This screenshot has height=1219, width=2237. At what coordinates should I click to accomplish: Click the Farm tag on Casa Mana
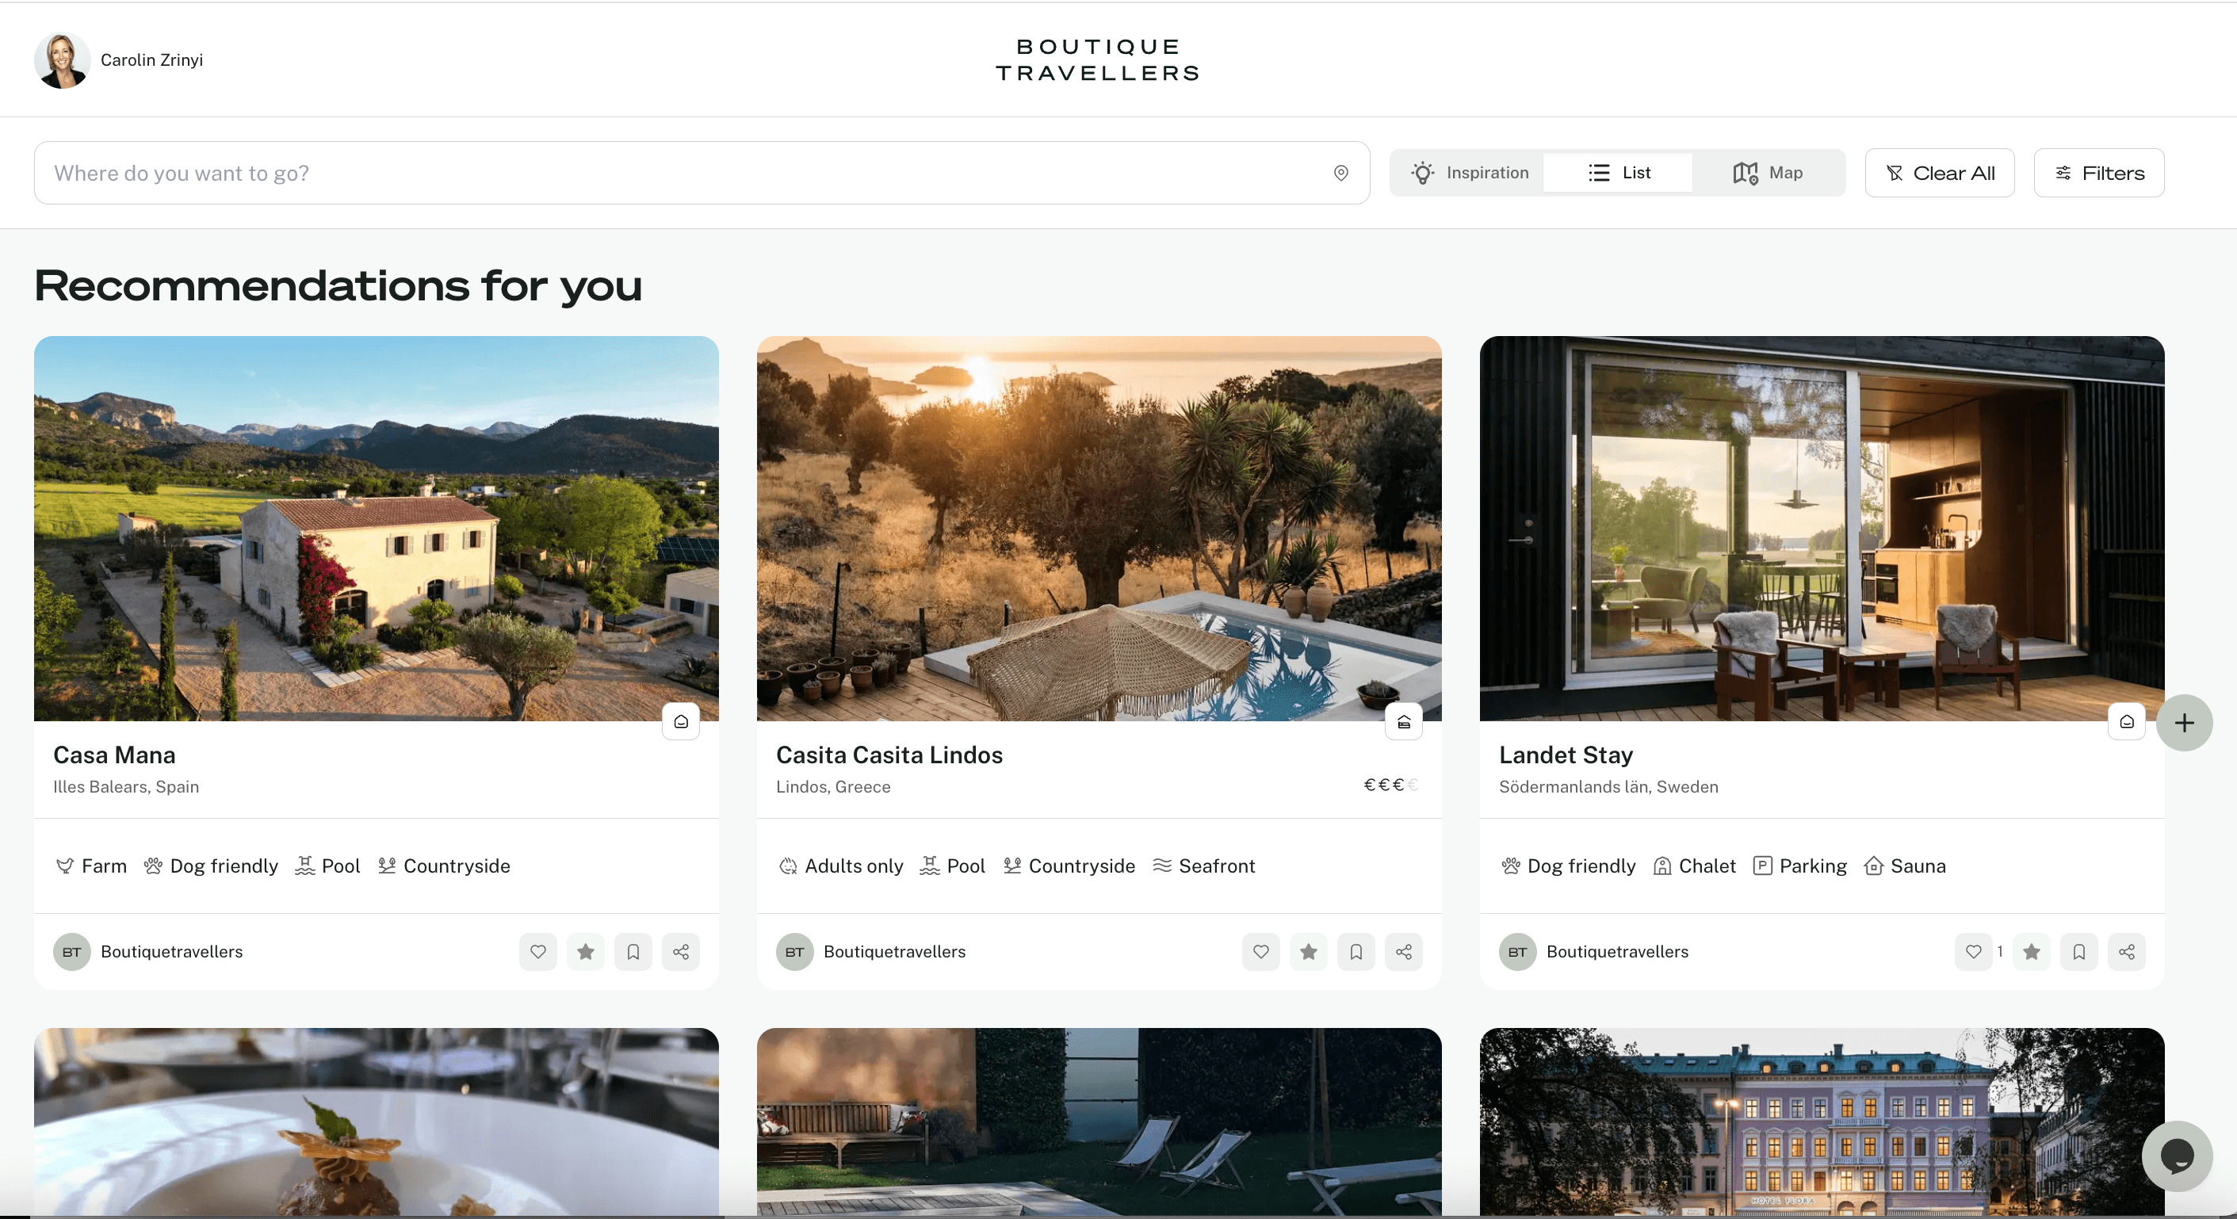point(90,866)
